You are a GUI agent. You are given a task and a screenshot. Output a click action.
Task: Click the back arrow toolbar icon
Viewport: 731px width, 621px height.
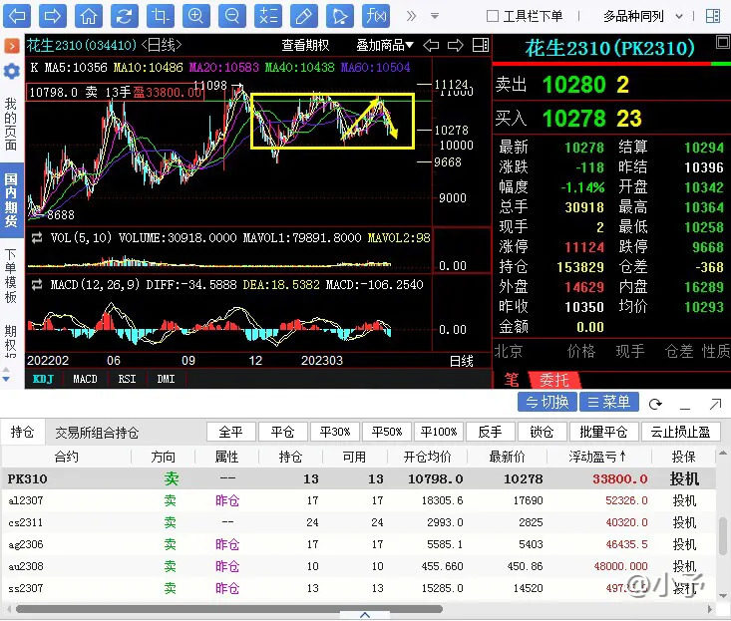point(17,16)
